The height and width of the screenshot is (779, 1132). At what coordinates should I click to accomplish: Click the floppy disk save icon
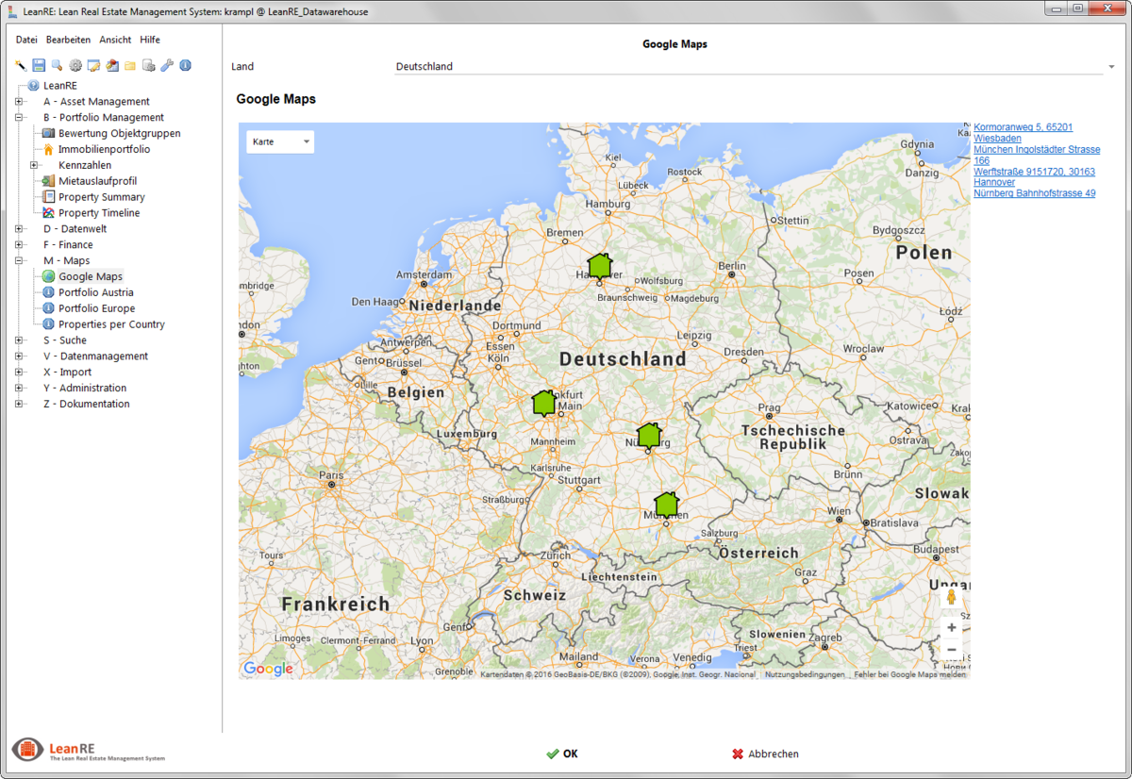coord(39,65)
